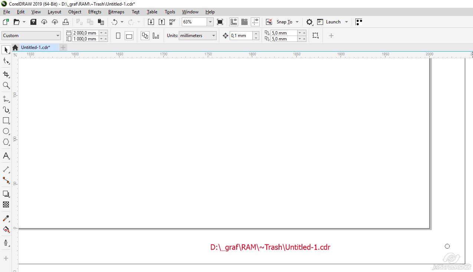Image resolution: width=473 pixels, height=272 pixels.
Task: Expand the Open button arrow
Action: [24, 22]
